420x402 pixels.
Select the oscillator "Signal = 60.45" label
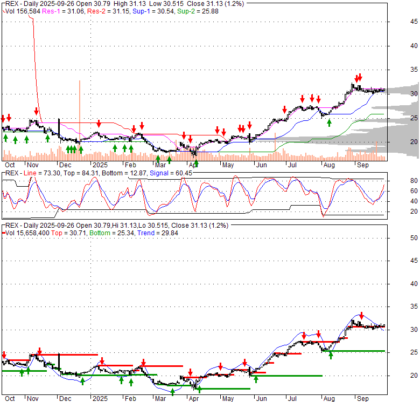pyautogui.click(x=171, y=173)
